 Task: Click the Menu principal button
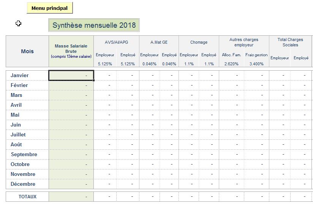tap(49, 8)
